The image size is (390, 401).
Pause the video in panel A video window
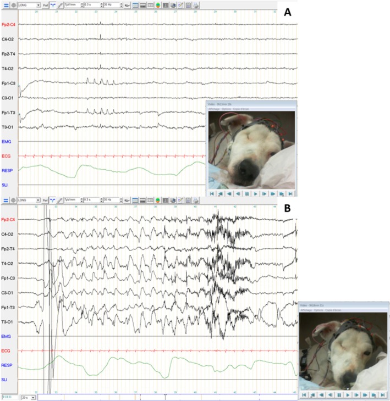[x=247, y=193]
